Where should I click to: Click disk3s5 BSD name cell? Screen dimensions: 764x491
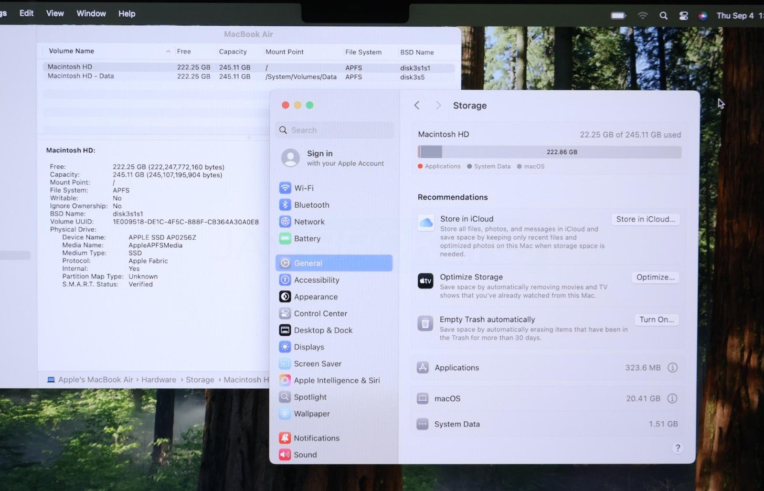412,77
